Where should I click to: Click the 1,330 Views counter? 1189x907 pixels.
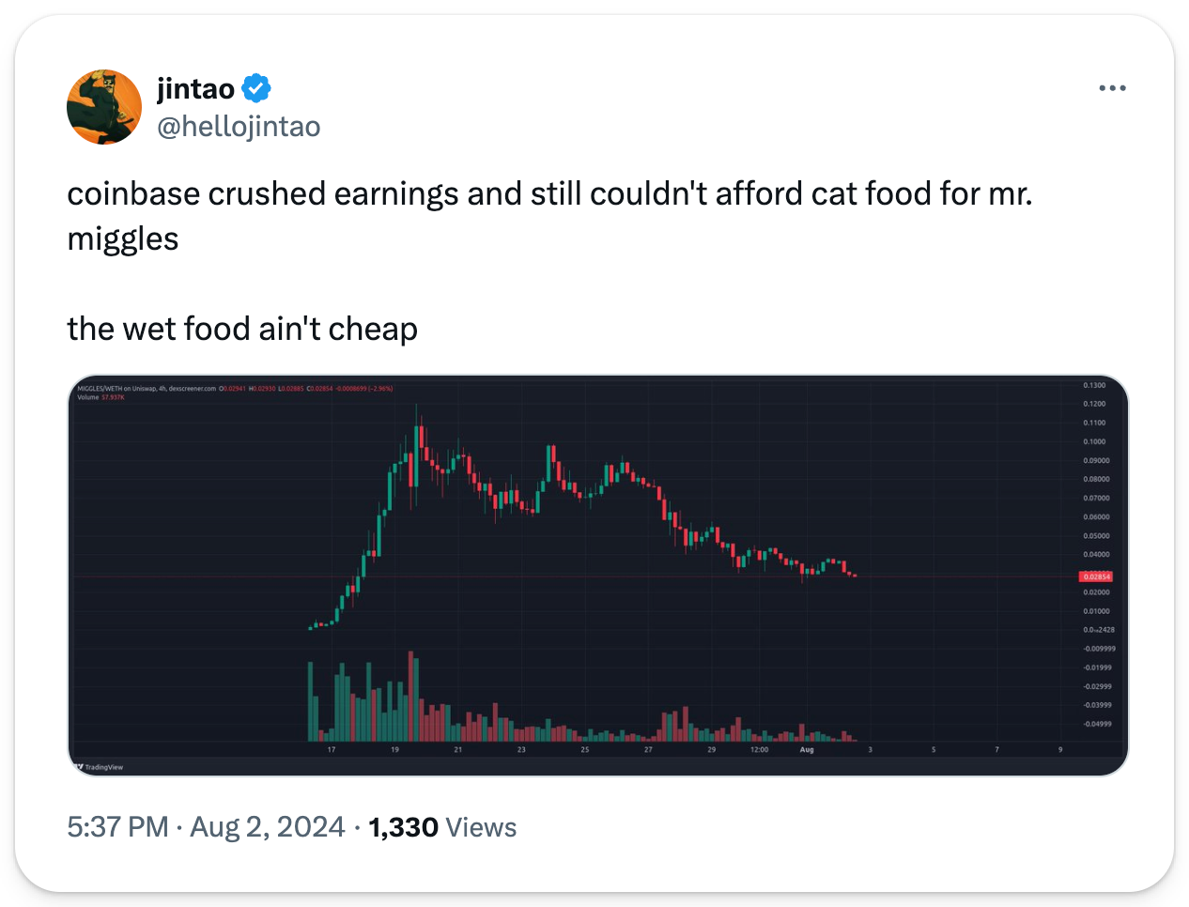[442, 827]
